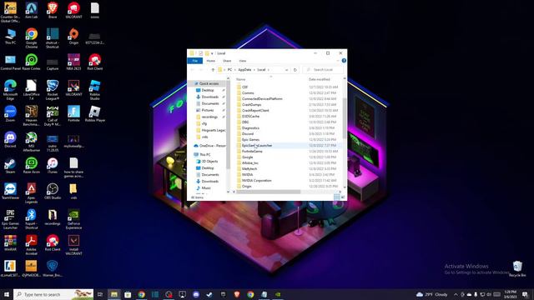Open the Windows Start menu
Image resolution: width=534 pixels, height=300 pixels.
click(x=7, y=294)
